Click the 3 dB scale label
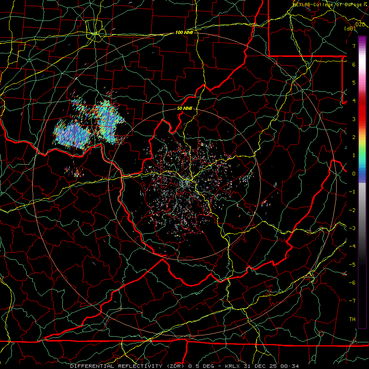The width and height of the screenshot is (369, 369). [x=354, y=119]
